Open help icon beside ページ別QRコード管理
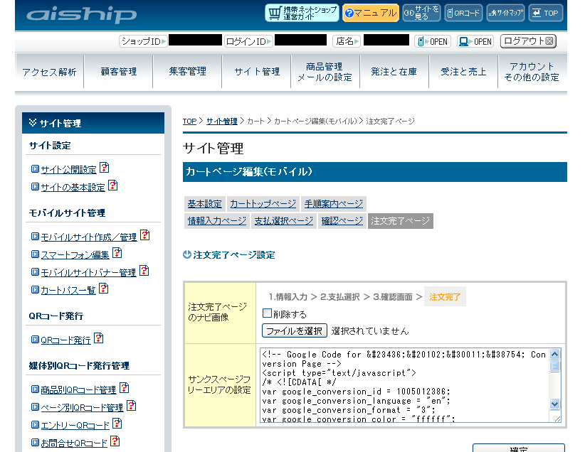The height and width of the screenshot is (452, 585). tap(132, 405)
